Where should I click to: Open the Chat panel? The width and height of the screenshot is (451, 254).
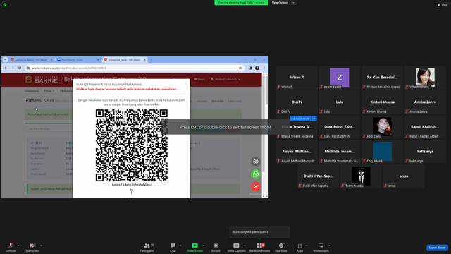click(x=173, y=247)
